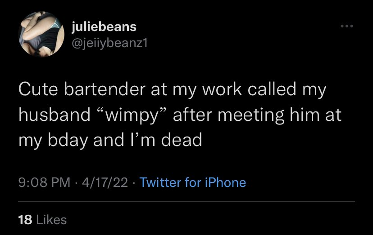The width and height of the screenshot is (373, 235).
Task: Click the word "dead" ending the tweet
Action: [x=182, y=140]
